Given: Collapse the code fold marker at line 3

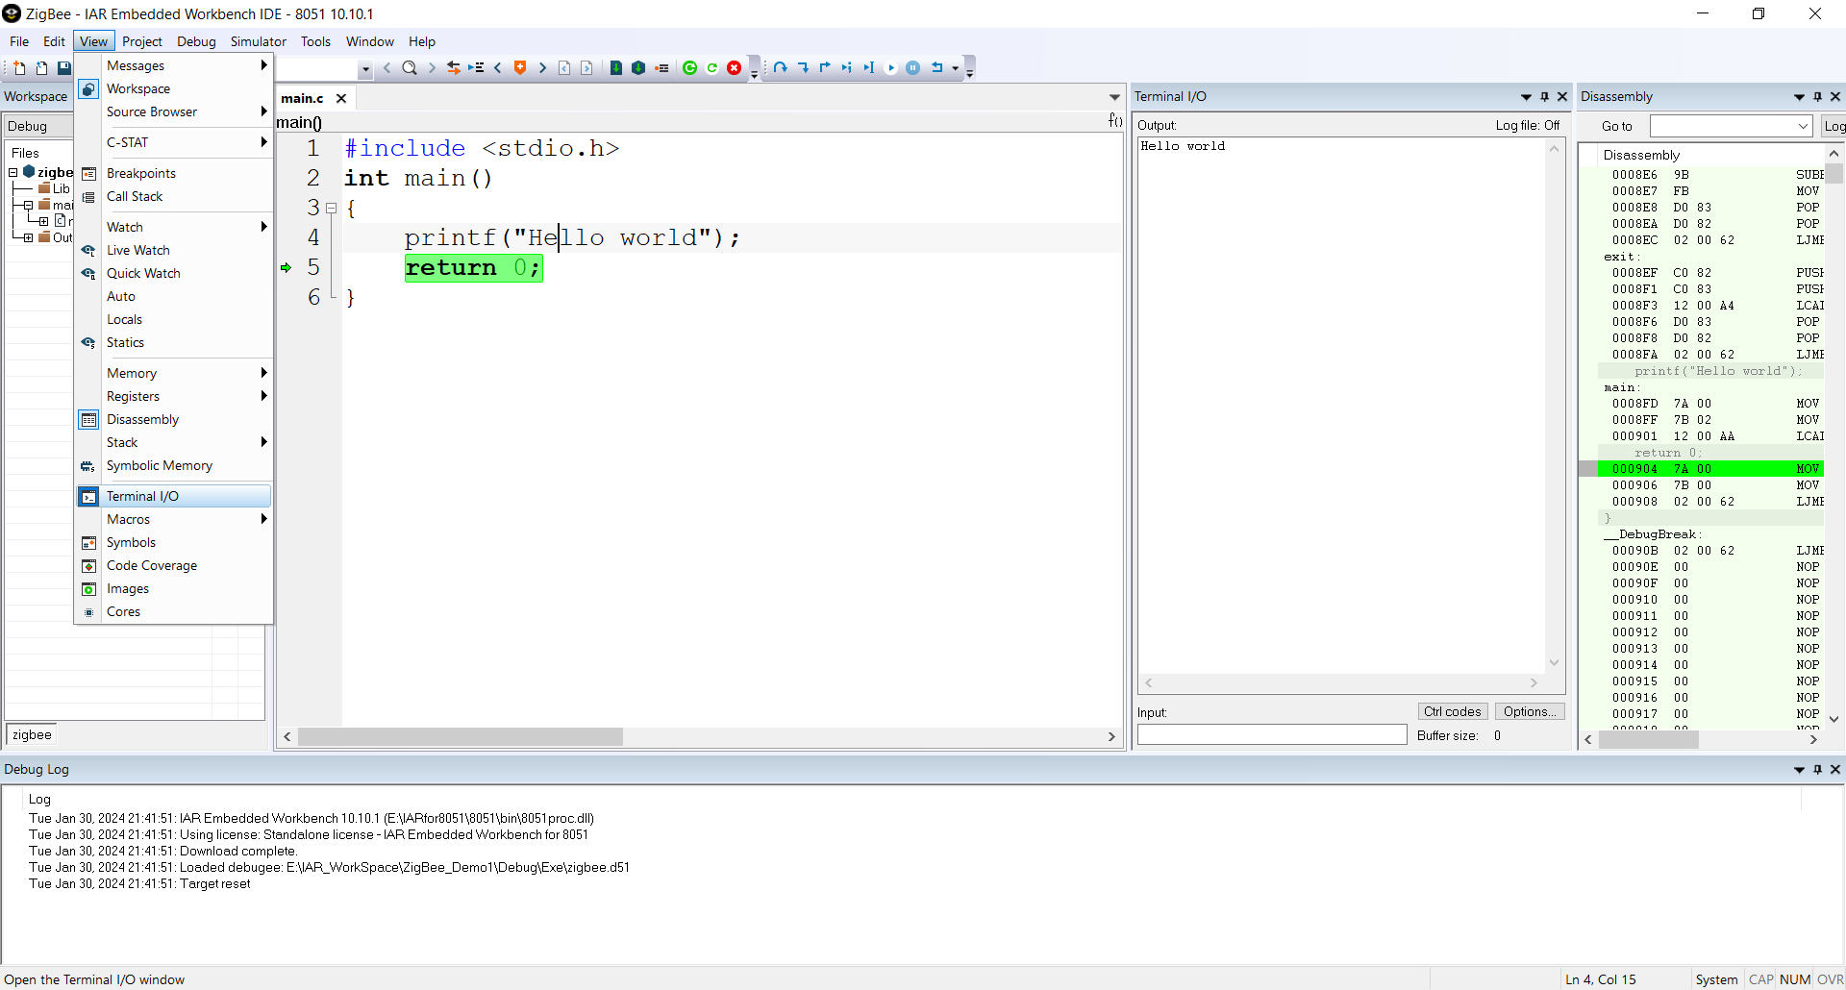Looking at the screenshot, I should click(331, 208).
